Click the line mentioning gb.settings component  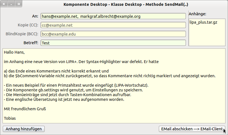point(74,90)
